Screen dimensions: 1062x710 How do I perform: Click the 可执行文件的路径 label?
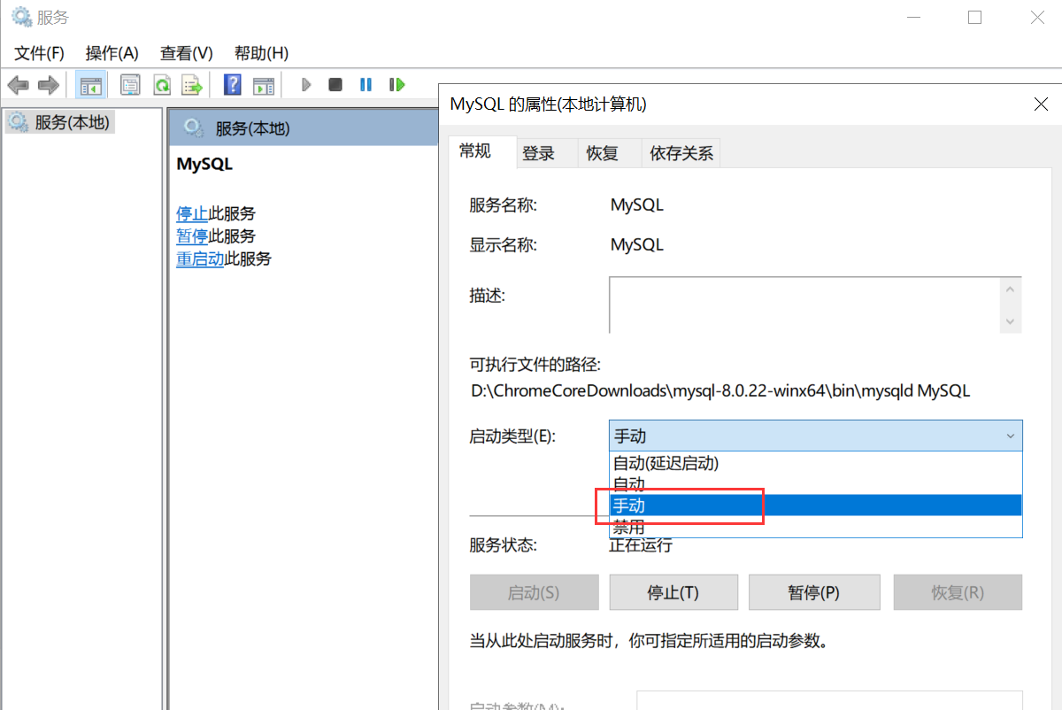[x=535, y=364]
